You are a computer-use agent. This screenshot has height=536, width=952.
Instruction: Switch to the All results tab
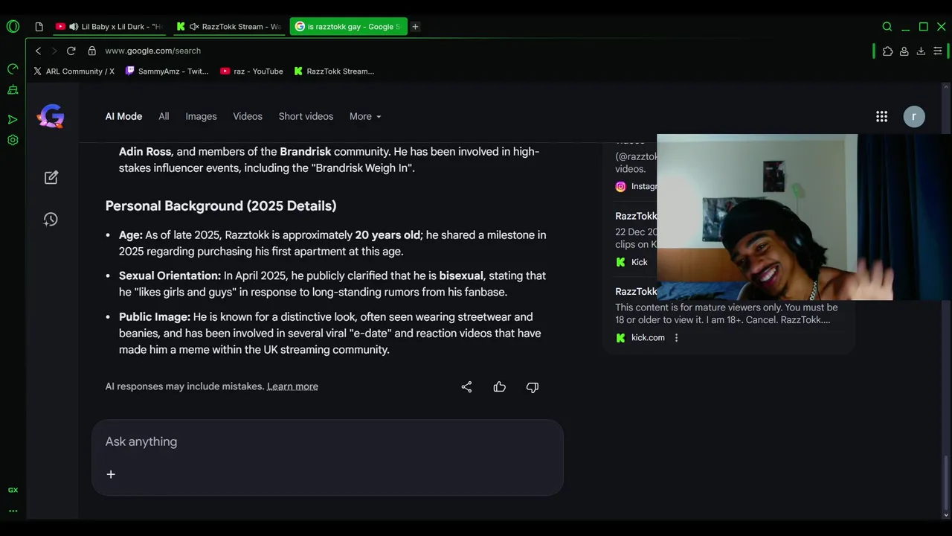(164, 116)
